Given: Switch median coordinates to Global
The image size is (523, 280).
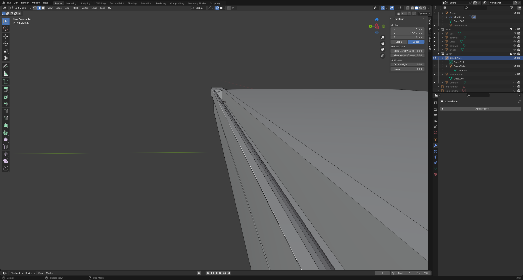Looking at the screenshot, I should coord(399,42).
